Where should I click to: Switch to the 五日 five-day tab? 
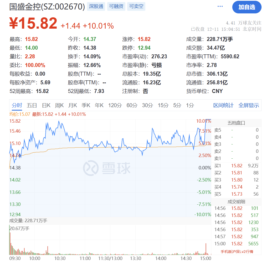[32, 105]
